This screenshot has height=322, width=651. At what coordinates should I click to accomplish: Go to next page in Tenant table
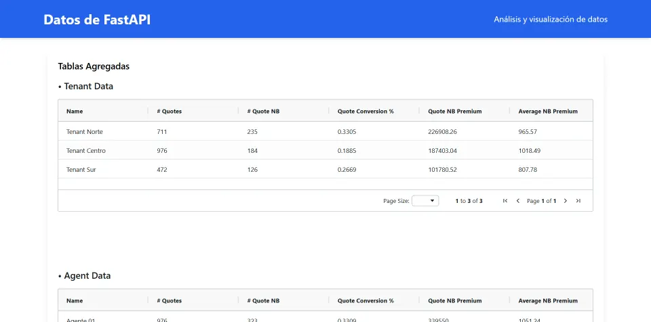pyautogui.click(x=565, y=201)
